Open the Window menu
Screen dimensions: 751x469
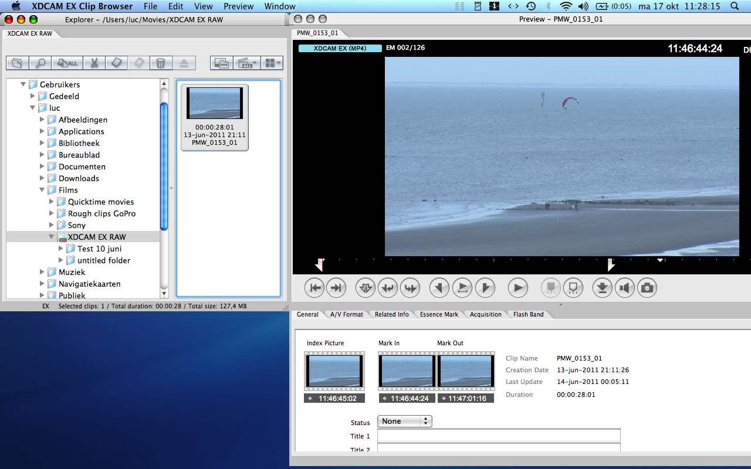tap(280, 6)
